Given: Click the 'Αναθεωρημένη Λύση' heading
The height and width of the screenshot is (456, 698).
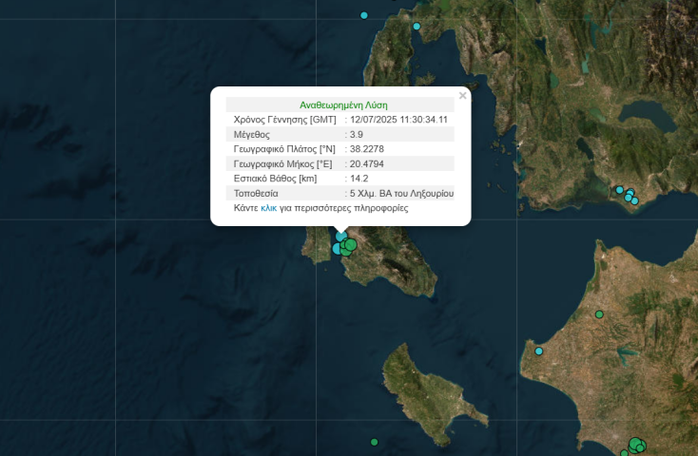Looking at the screenshot, I should point(343,105).
